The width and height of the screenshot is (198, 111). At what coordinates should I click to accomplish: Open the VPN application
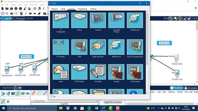coord(79,47)
